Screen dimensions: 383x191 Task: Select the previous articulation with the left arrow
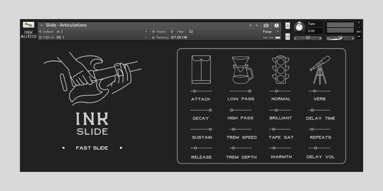click(x=63, y=148)
